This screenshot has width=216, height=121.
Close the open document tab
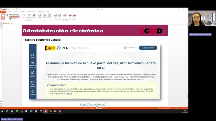[11, 23]
